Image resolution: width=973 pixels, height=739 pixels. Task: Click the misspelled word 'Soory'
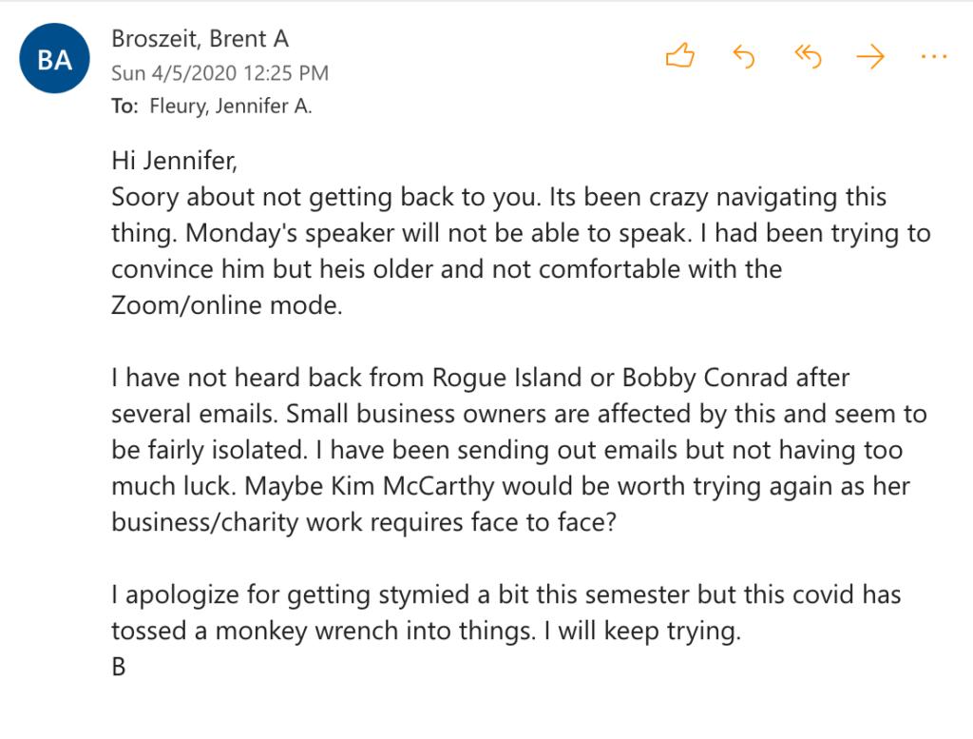[145, 197]
